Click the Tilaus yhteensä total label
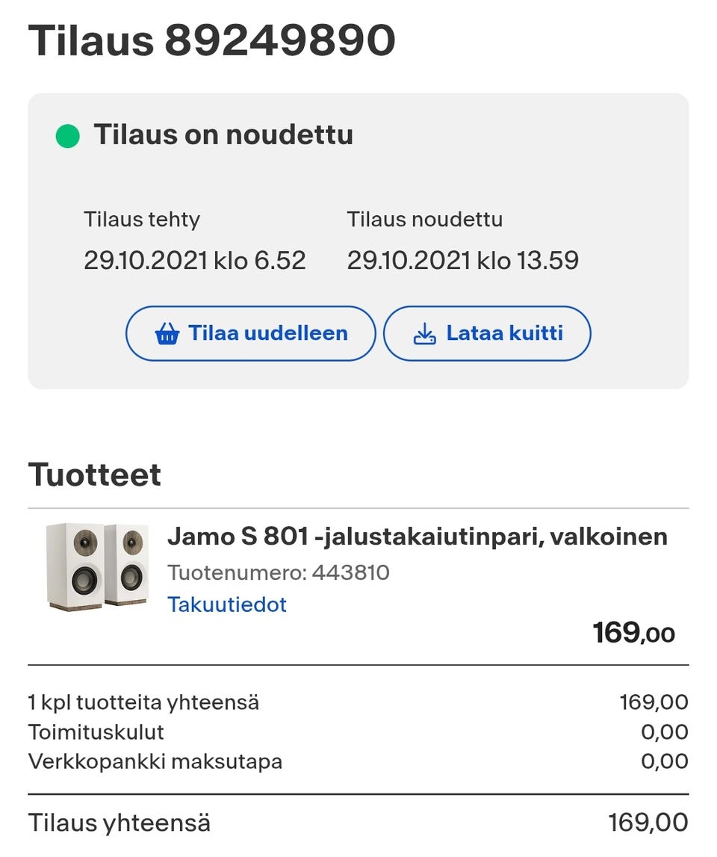The image size is (717, 857). (119, 823)
